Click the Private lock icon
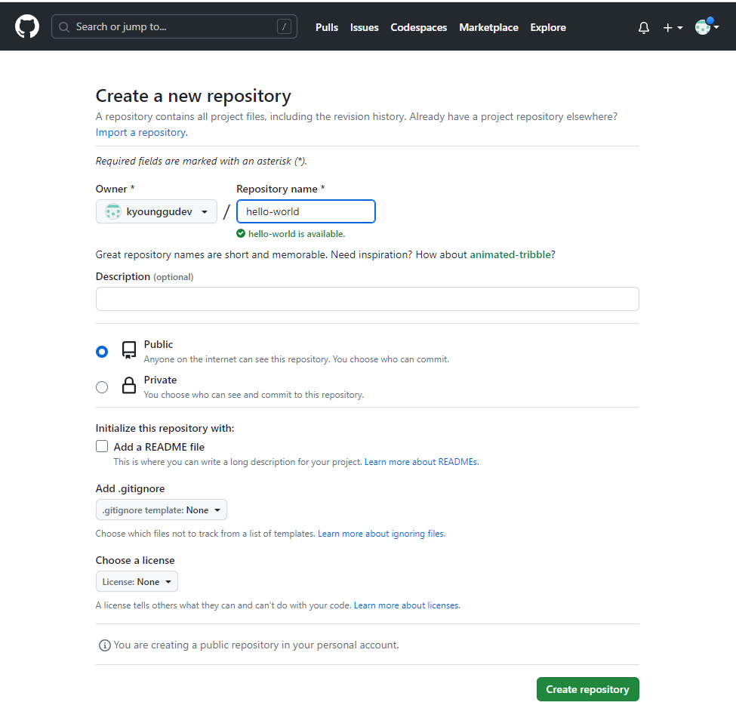This screenshot has height=702, width=736. pyautogui.click(x=129, y=385)
